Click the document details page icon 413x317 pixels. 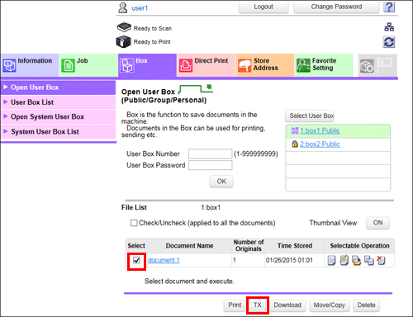pyautogui.click(x=331, y=260)
